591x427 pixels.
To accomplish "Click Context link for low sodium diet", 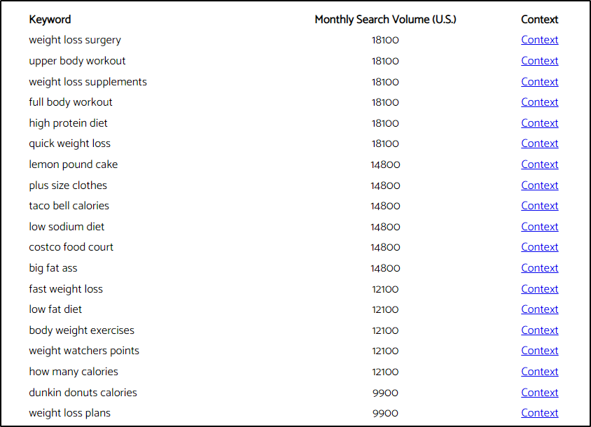I will (x=539, y=227).
